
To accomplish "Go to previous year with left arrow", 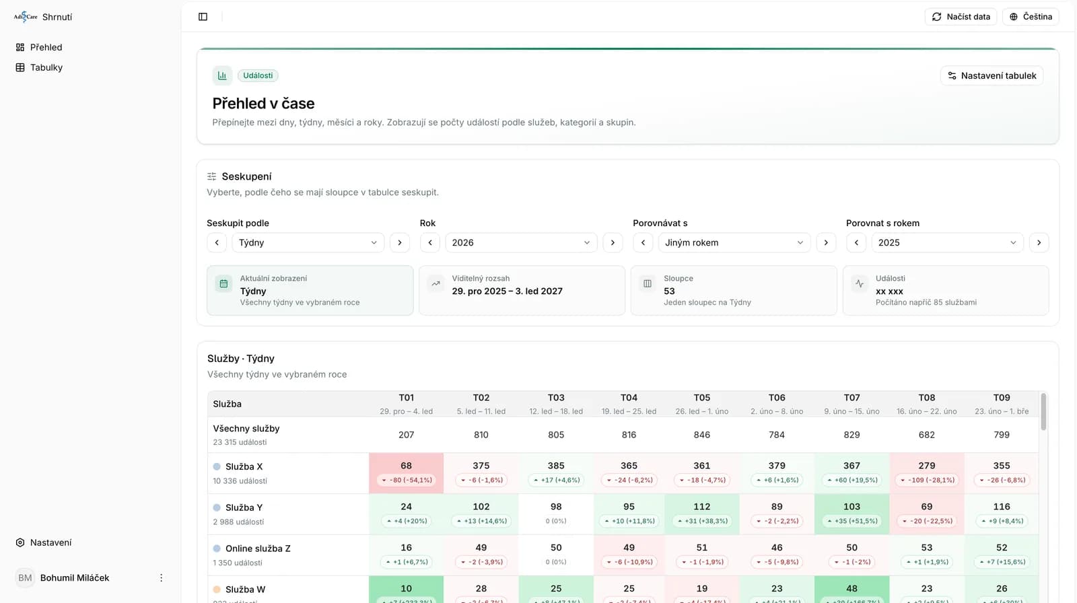I will 430,243.
